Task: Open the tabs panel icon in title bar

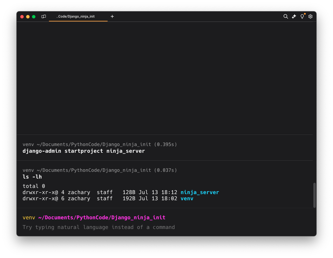Action: pos(44,16)
